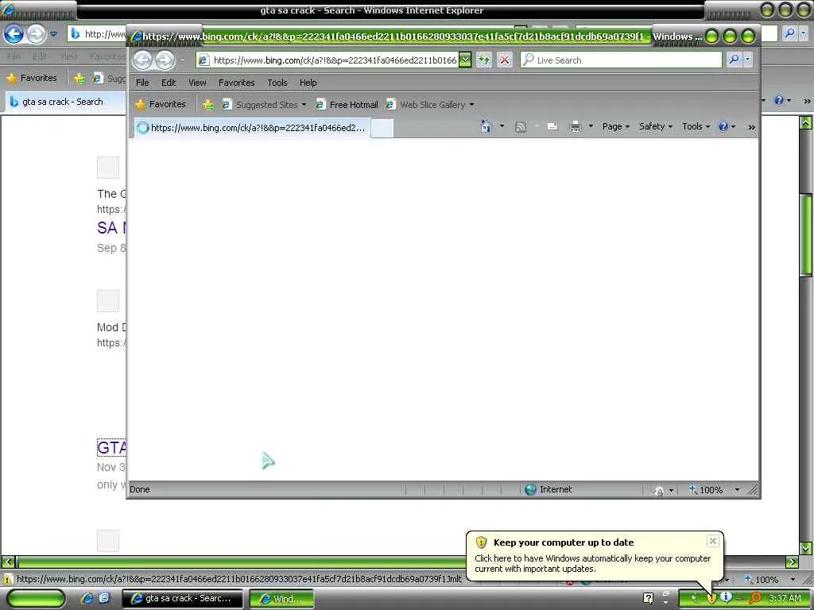Select gta sa crack - Search tab in back window

pos(64,102)
